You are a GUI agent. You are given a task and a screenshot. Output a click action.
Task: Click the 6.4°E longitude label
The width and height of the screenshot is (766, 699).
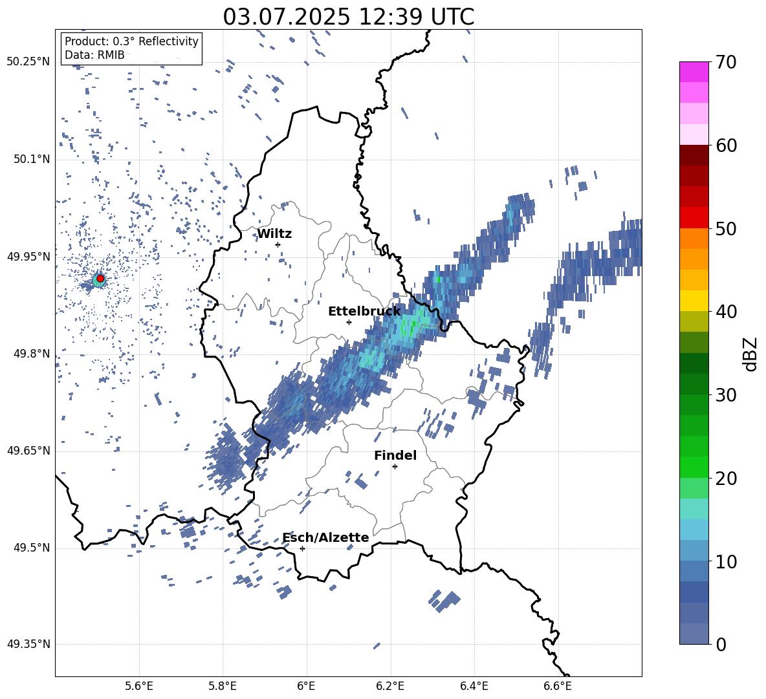tap(474, 686)
